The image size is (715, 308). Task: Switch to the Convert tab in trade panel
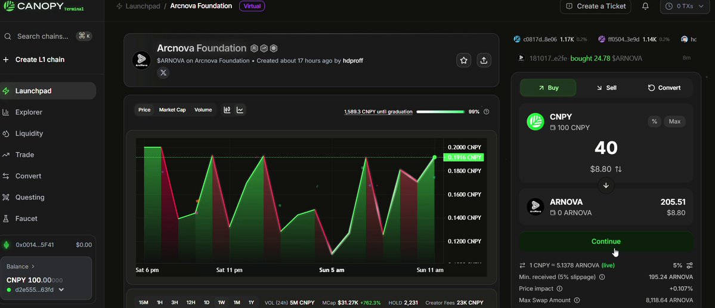click(664, 88)
